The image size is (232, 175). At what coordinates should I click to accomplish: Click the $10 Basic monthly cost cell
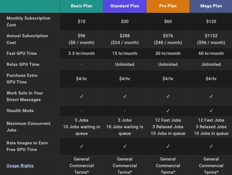[82, 22]
